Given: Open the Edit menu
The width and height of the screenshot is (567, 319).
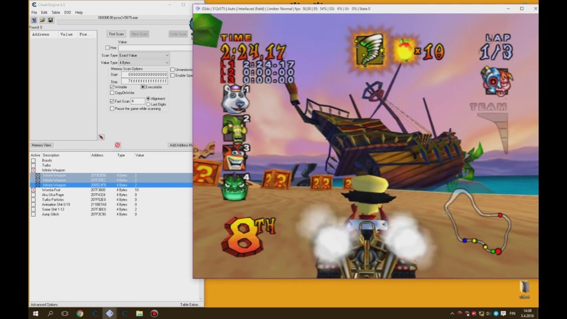Looking at the screenshot, I should pyautogui.click(x=44, y=12).
